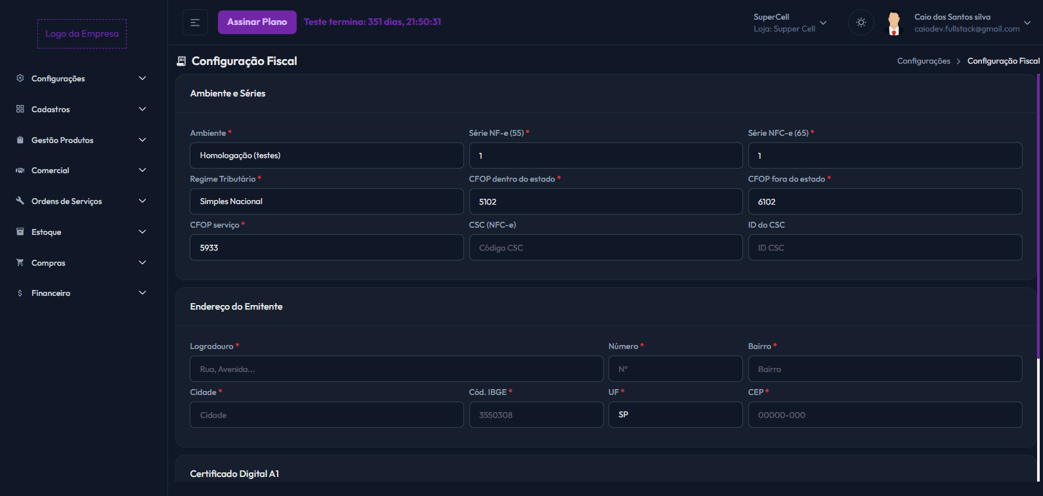This screenshot has width=1043, height=496.
Task: Click the hamburger menu collapse icon
Action: point(195,22)
